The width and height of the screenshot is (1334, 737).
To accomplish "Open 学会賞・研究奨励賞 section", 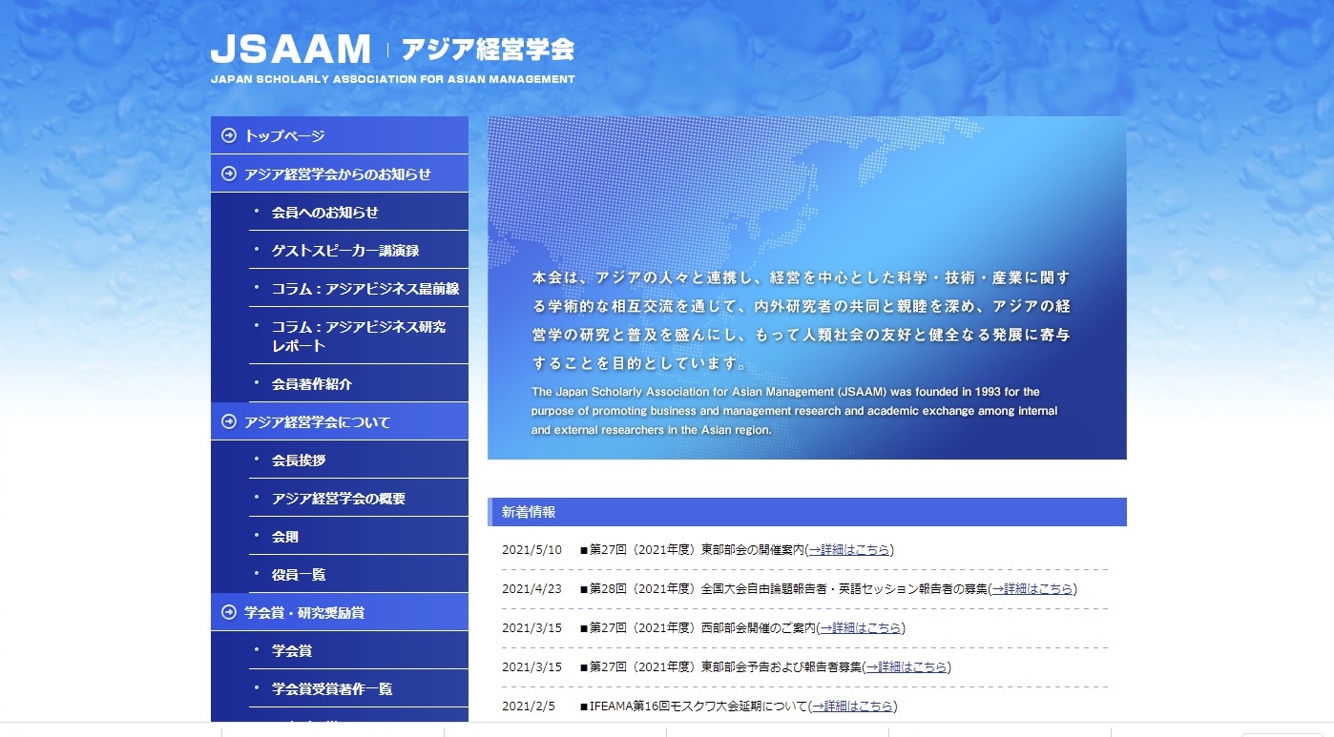I will pos(340,612).
